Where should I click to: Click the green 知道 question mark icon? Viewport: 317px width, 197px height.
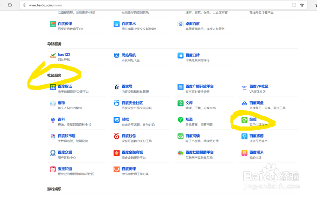180,120
